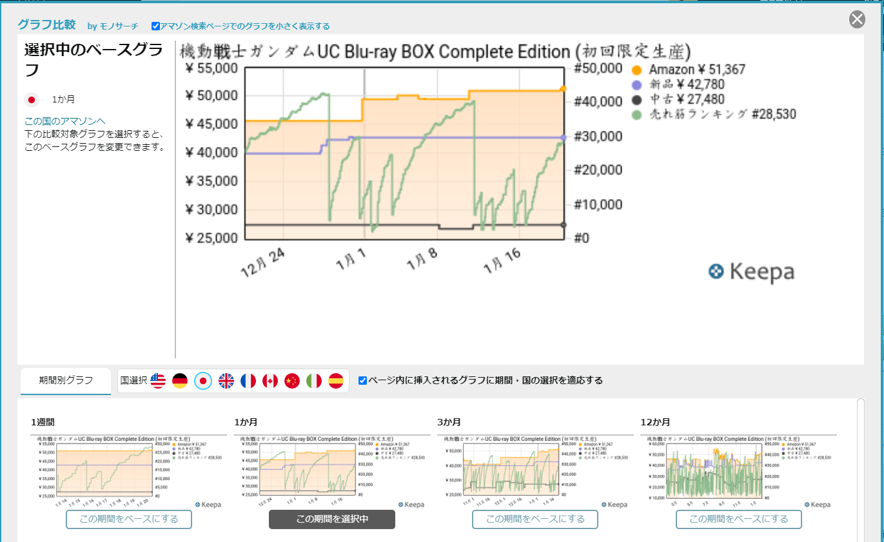Open この国のアマゾンへ link

[64, 121]
